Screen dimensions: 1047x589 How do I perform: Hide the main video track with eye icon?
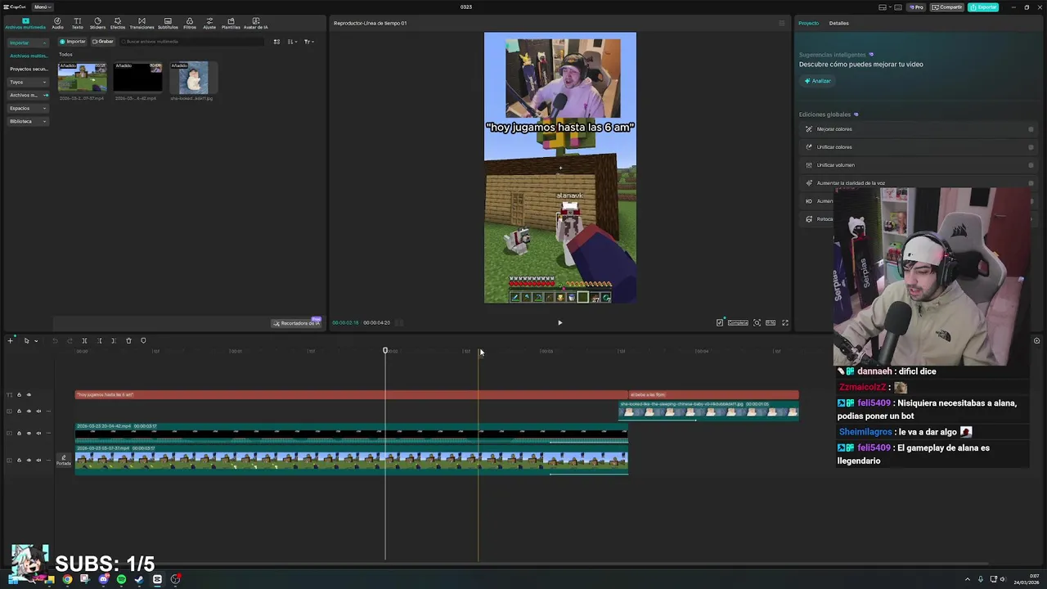[29, 460]
